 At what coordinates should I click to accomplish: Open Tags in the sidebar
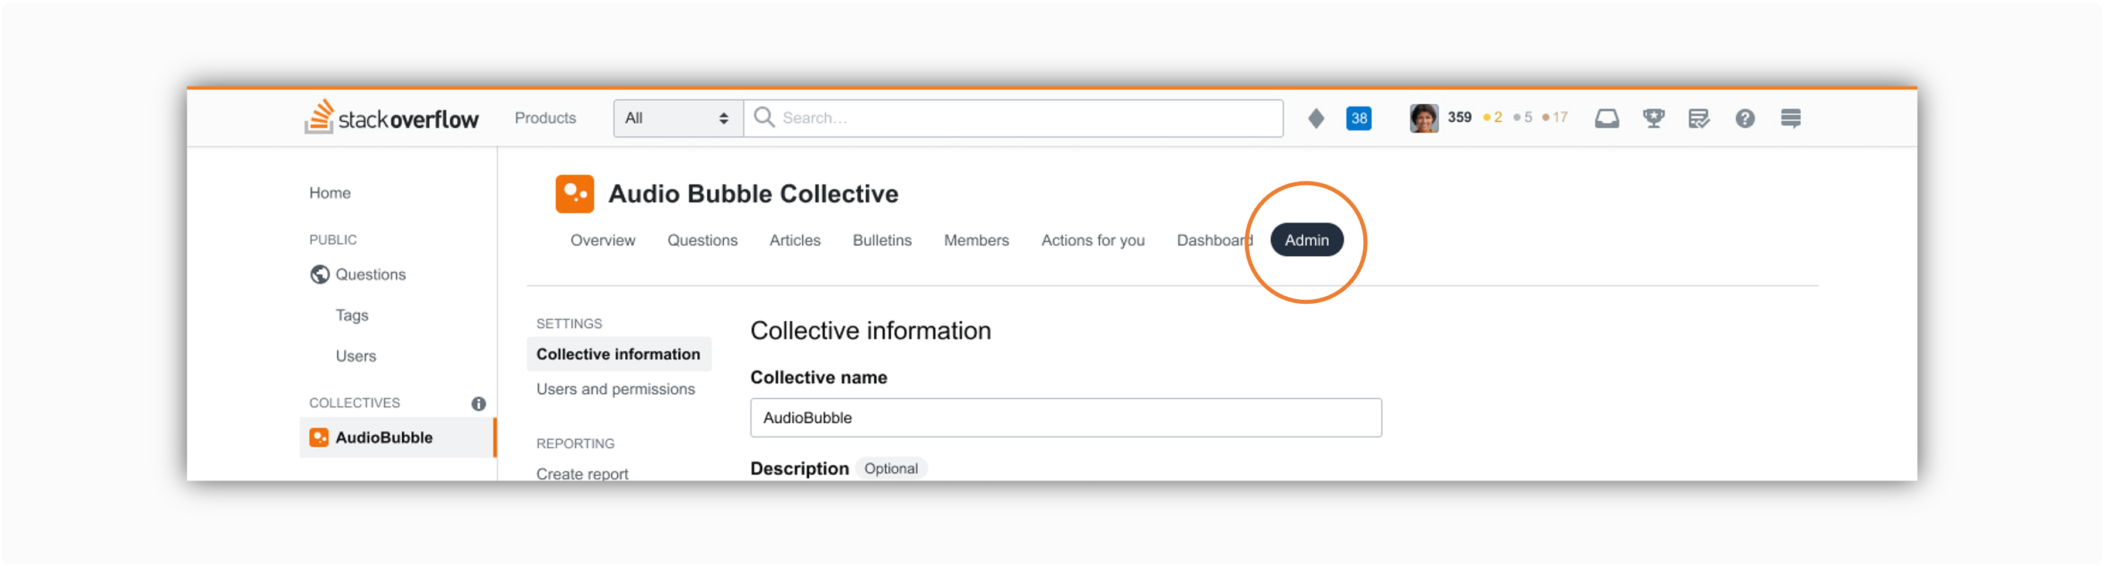(351, 315)
